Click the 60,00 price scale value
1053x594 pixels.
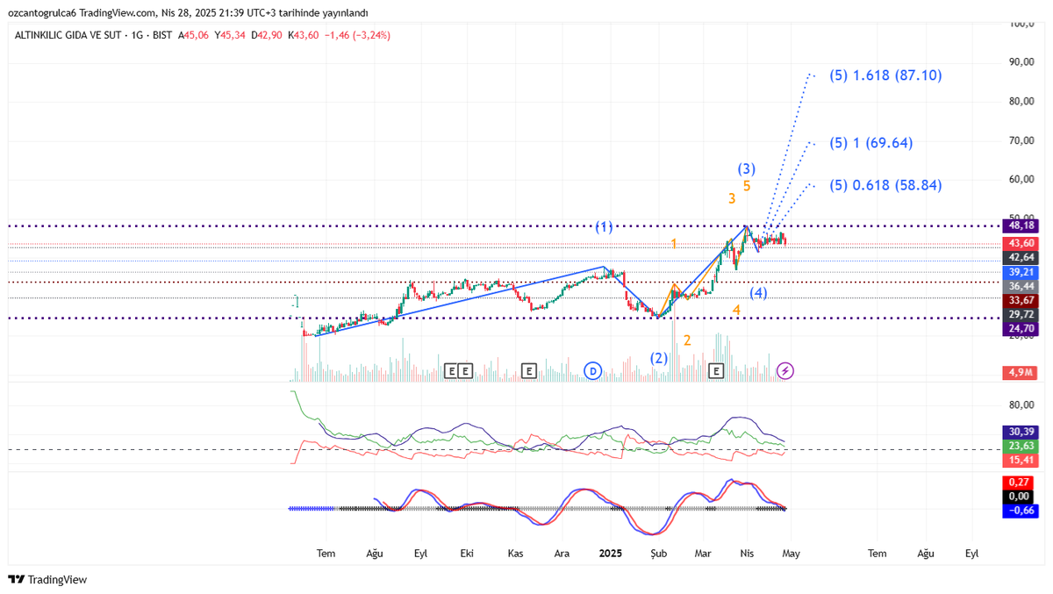[1021, 179]
